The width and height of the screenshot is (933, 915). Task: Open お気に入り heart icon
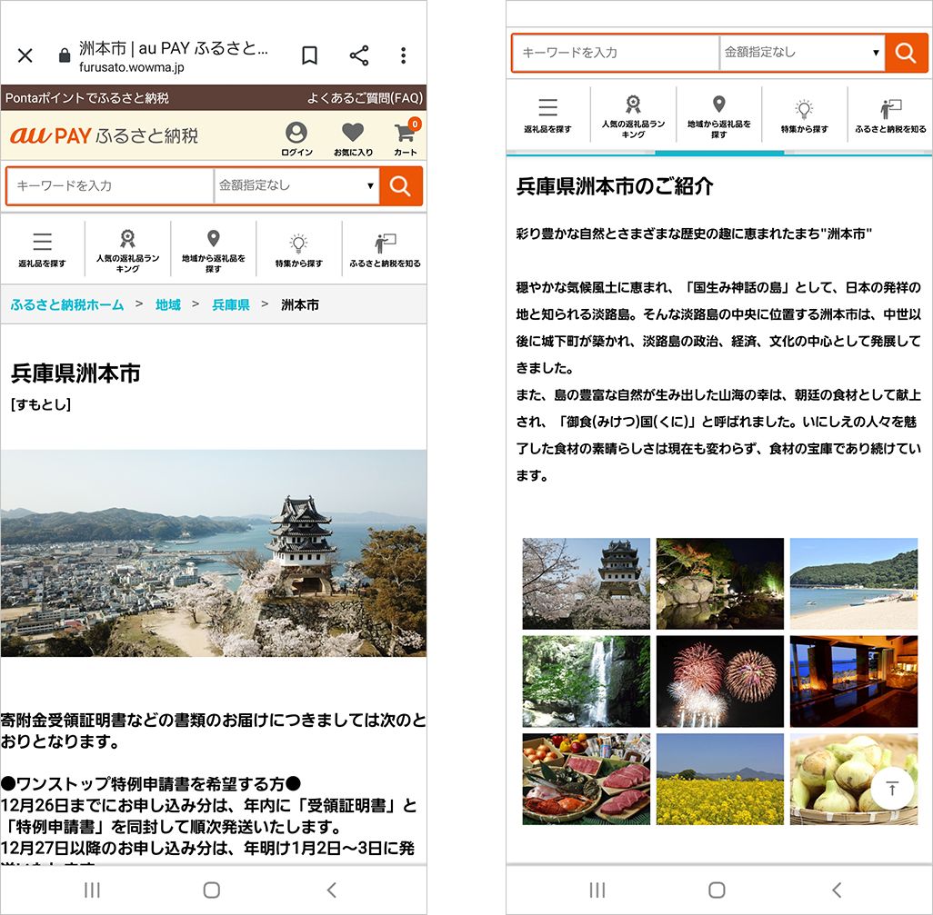[x=353, y=138]
